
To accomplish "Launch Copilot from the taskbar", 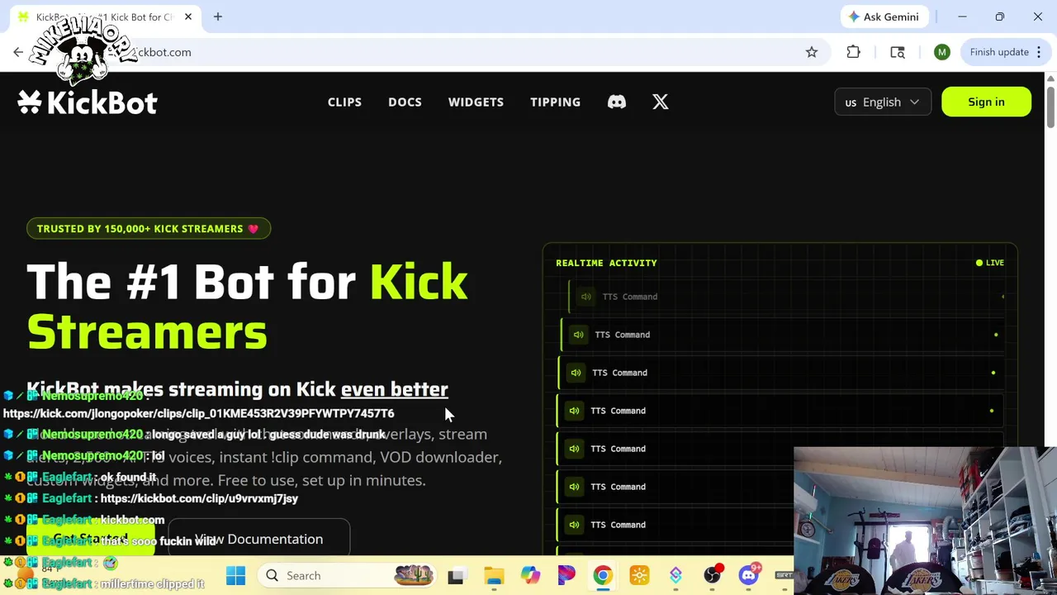I will click(530, 575).
